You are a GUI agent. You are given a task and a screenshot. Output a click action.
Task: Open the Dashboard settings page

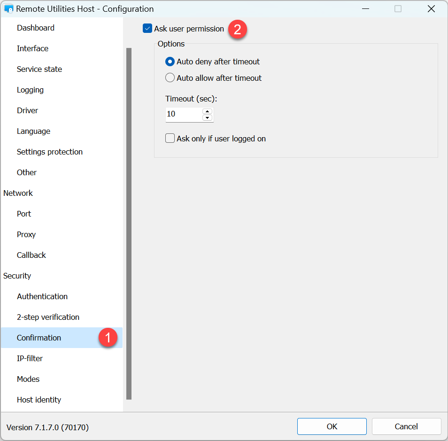click(36, 28)
